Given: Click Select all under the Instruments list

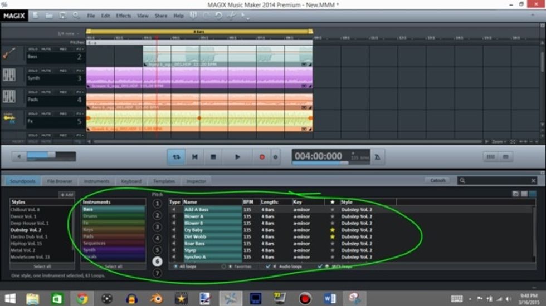Looking at the screenshot, I should [113, 266].
